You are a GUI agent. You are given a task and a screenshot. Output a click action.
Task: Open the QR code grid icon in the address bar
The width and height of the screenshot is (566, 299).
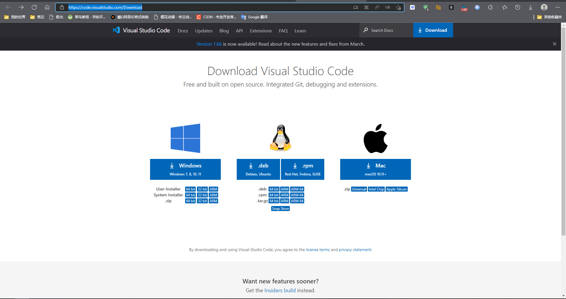(x=366, y=7)
